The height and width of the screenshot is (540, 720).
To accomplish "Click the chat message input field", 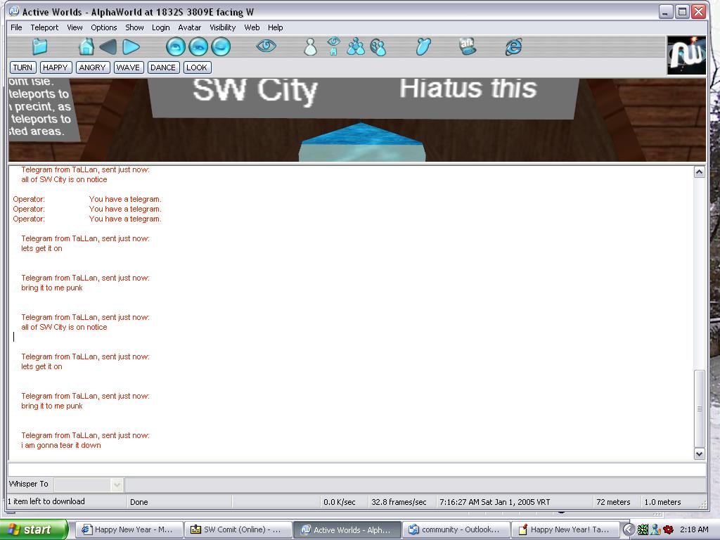I will (352, 470).
